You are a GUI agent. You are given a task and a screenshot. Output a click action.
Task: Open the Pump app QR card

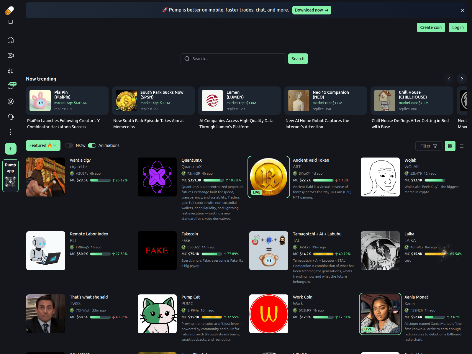pos(11,176)
